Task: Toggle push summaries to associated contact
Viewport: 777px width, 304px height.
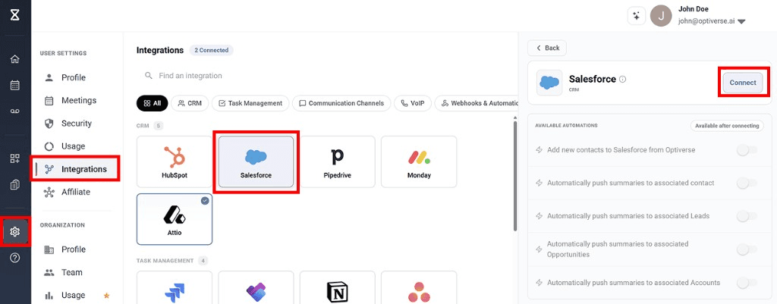Action: [x=747, y=183]
